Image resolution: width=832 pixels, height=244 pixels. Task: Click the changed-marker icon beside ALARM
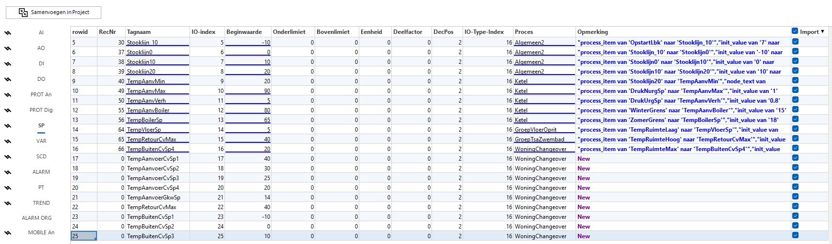tap(8, 172)
